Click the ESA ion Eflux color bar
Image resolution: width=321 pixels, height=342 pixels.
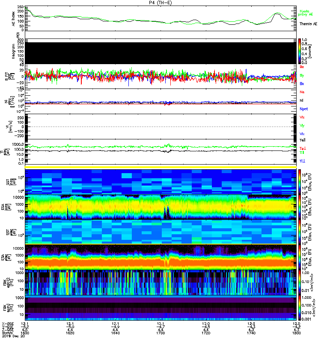click(300, 207)
